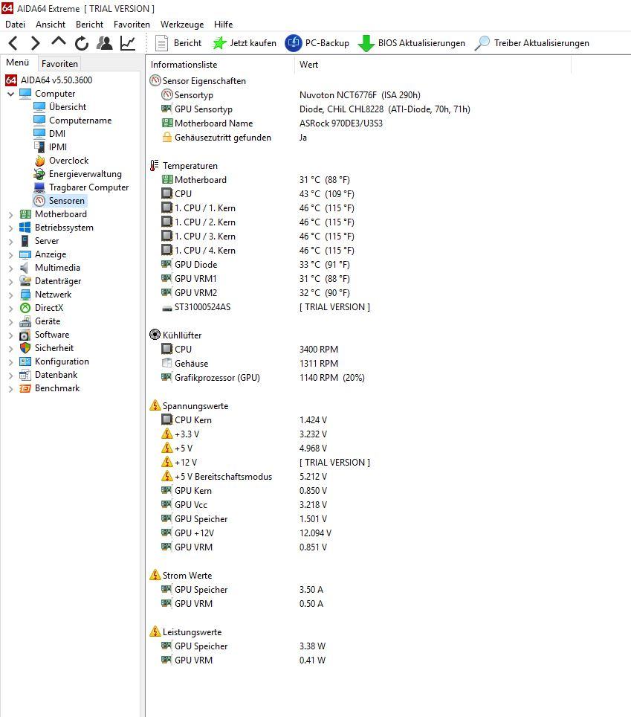631x717 pixels.
Task: Collapse the Computer tree node
Action: (10, 94)
